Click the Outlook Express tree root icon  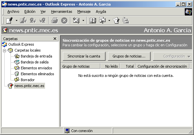pos(5,44)
